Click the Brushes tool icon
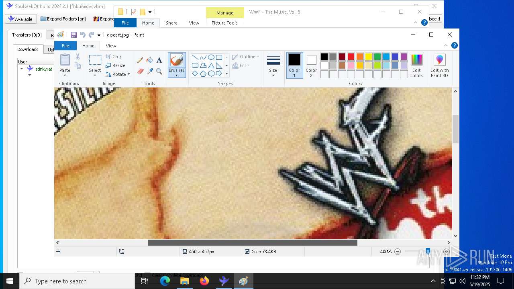The height and width of the screenshot is (289, 514). (177, 60)
